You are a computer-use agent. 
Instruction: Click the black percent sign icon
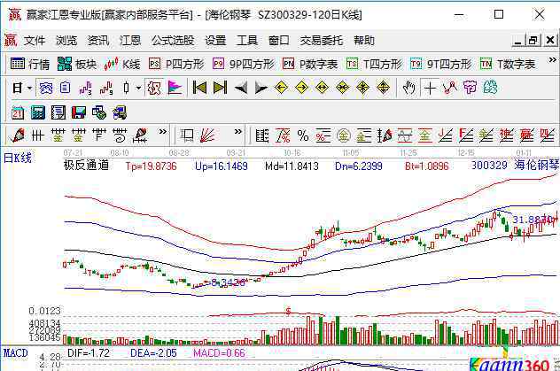tap(303, 135)
